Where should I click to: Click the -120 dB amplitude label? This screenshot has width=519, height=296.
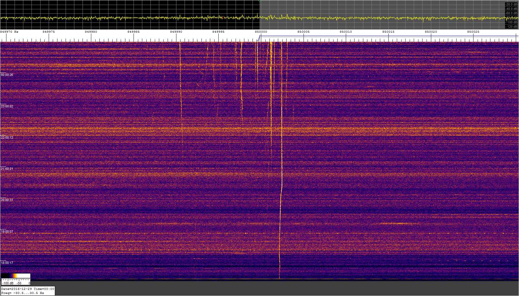click(x=511, y=27)
